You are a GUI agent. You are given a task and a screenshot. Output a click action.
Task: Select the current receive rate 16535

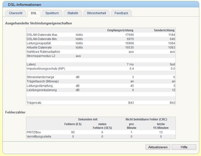coord(130,48)
